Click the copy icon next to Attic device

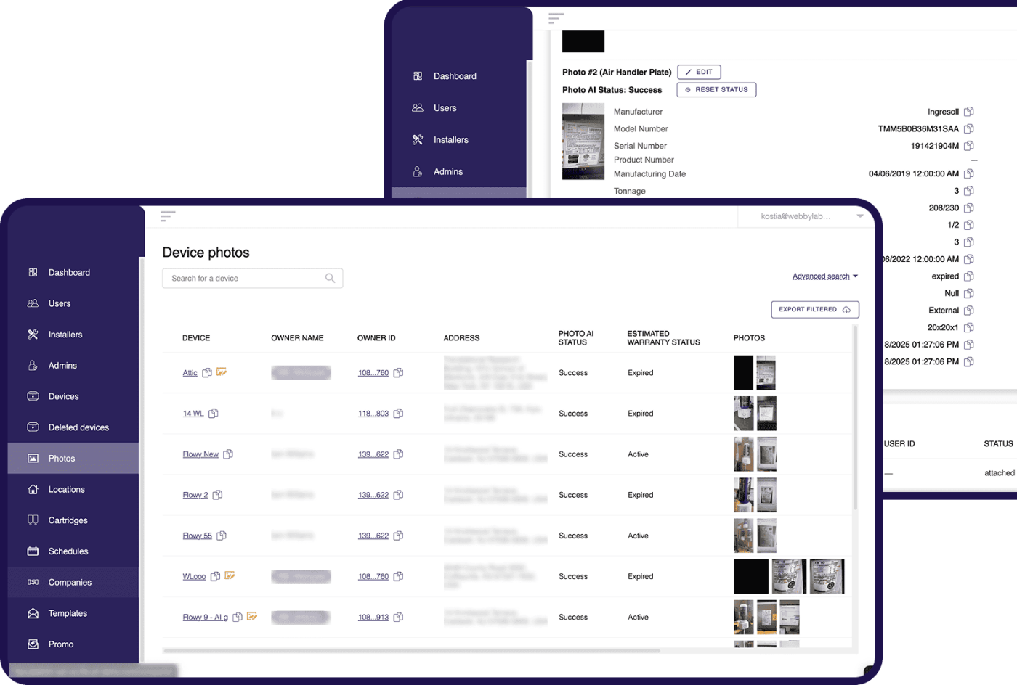[207, 373]
